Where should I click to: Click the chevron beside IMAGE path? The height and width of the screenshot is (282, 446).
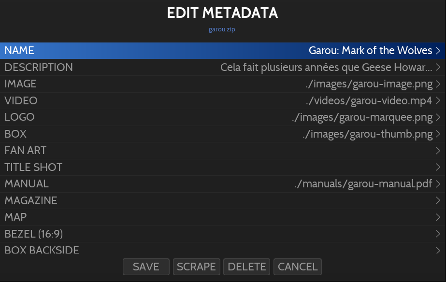point(438,84)
